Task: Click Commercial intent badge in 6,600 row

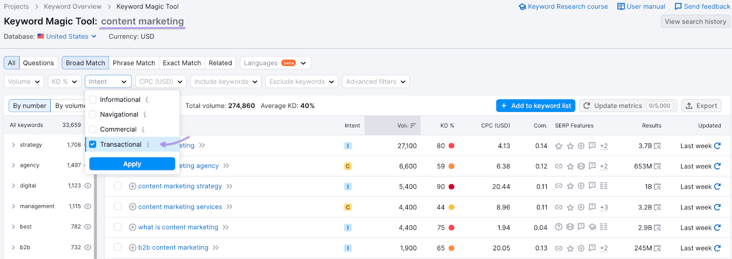Action: (x=348, y=166)
